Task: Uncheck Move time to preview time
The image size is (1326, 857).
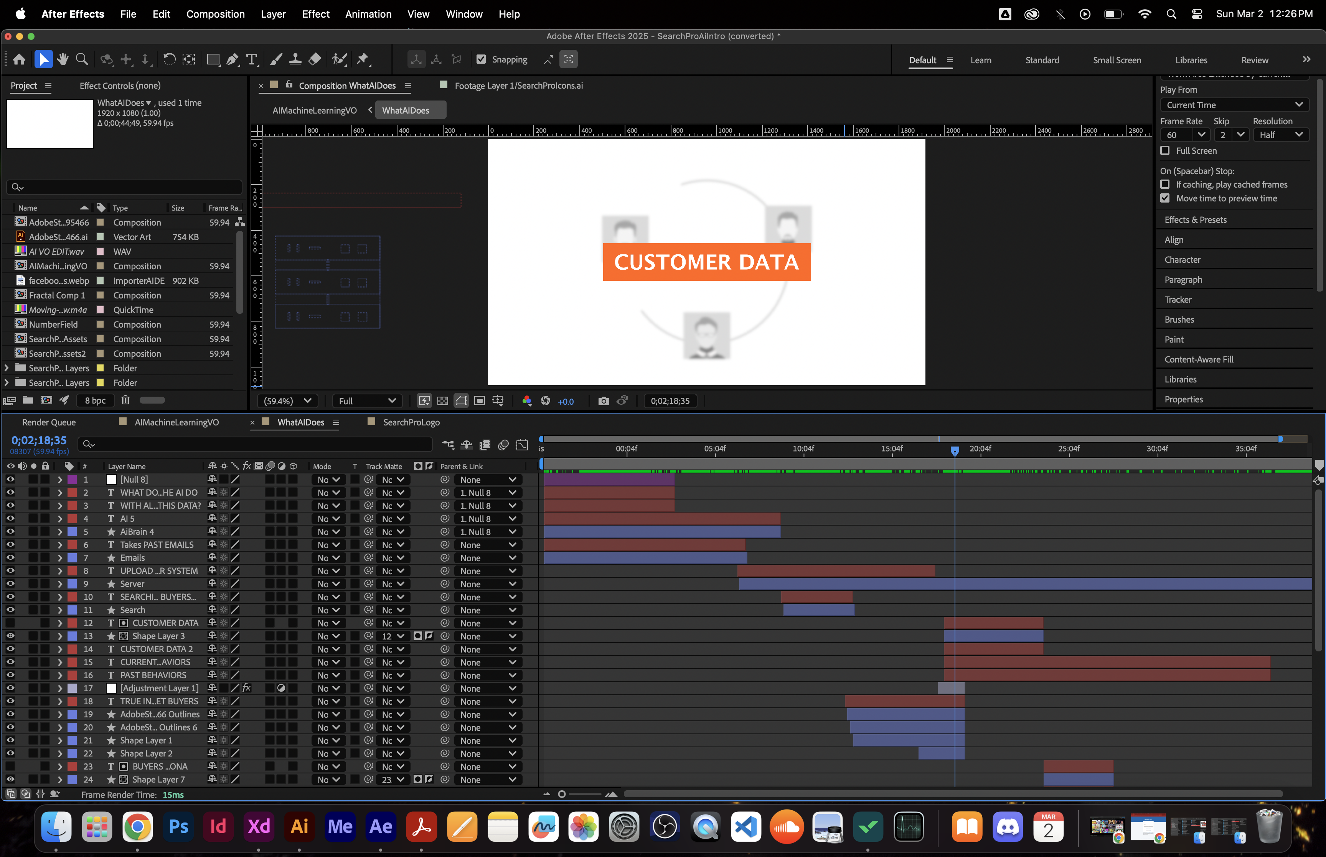Action: click(1164, 199)
